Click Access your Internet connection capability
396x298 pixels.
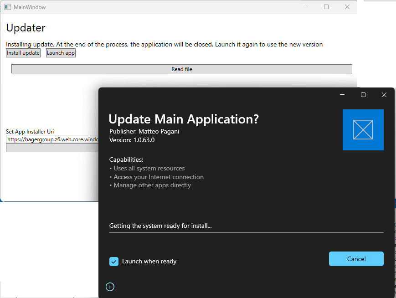click(159, 177)
